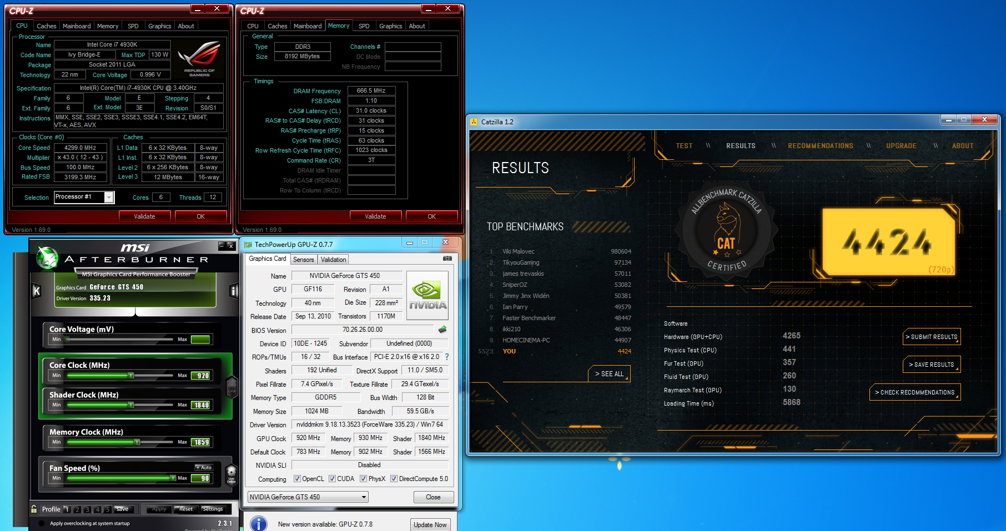The height and width of the screenshot is (531, 1006).
Task: Select Afterburner profile slot 3
Action: [87, 509]
